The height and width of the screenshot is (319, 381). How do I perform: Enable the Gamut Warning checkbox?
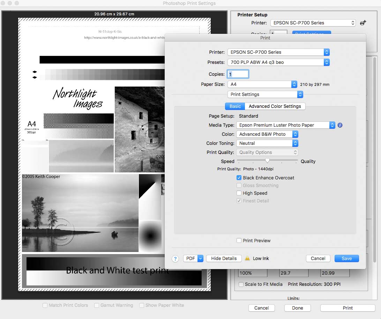[x=97, y=305]
